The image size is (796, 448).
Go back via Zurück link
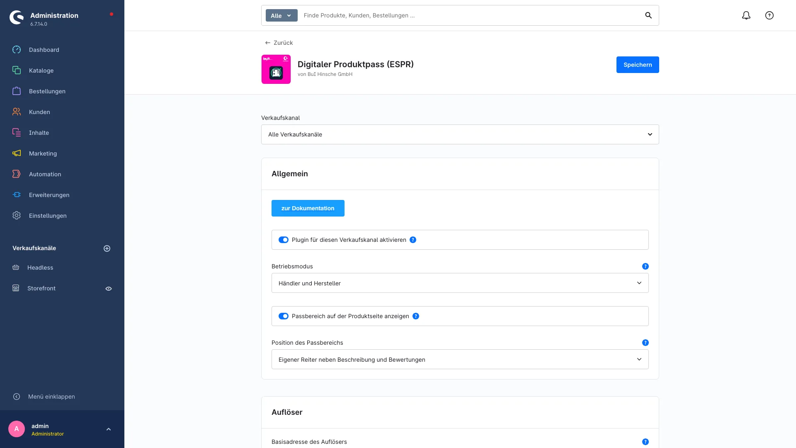pos(279,43)
